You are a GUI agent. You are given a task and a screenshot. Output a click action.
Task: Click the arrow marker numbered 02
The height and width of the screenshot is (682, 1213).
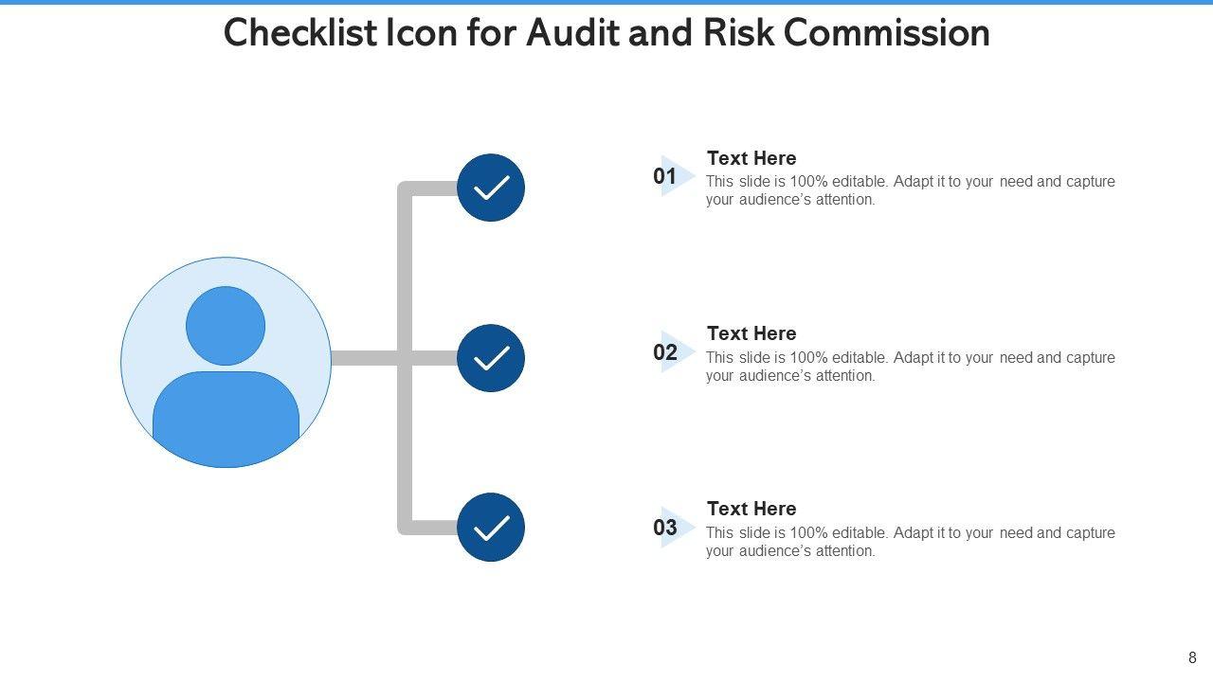pyautogui.click(x=674, y=352)
